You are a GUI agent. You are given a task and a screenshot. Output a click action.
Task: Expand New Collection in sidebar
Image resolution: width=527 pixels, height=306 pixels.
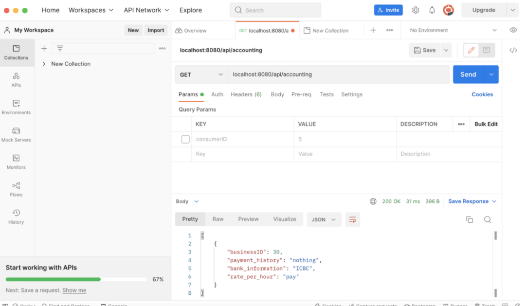44,64
